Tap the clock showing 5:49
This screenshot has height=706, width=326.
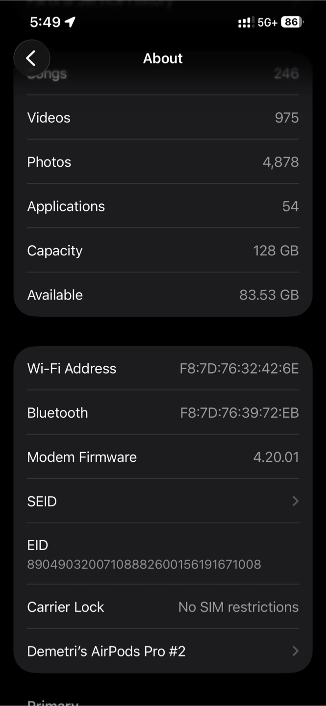45,22
